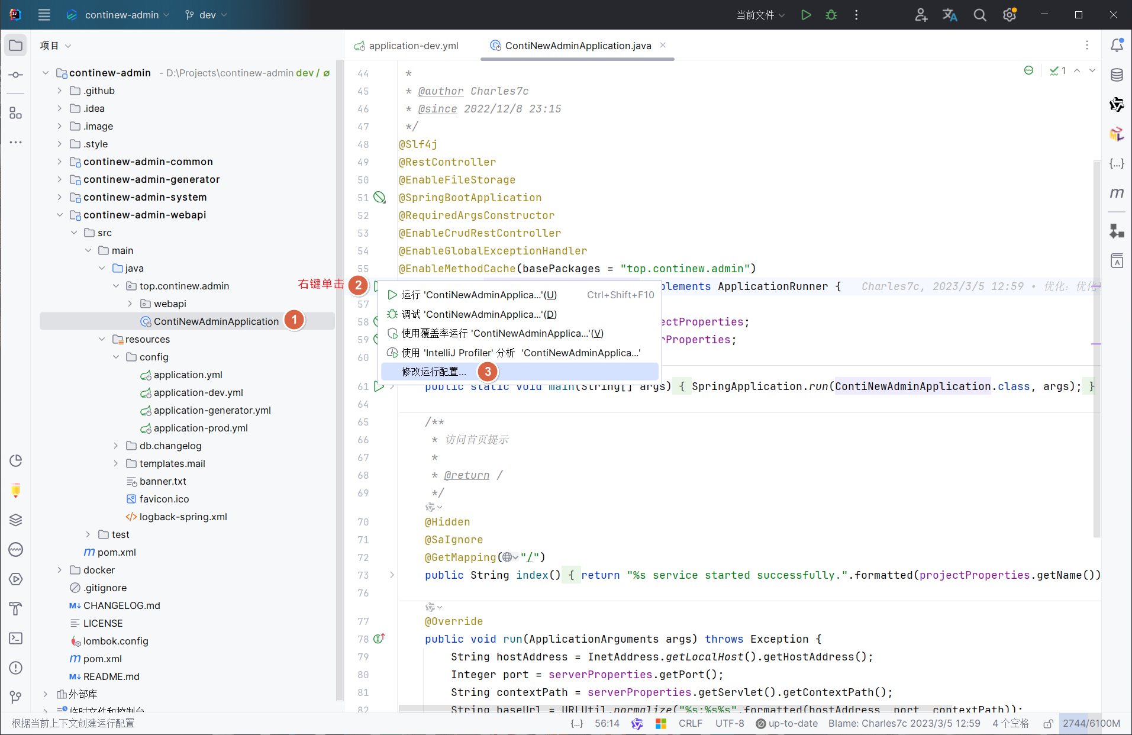Viewport: 1132px width, 735px height.
Task: Click up-to-date status indicator
Action: [787, 724]
